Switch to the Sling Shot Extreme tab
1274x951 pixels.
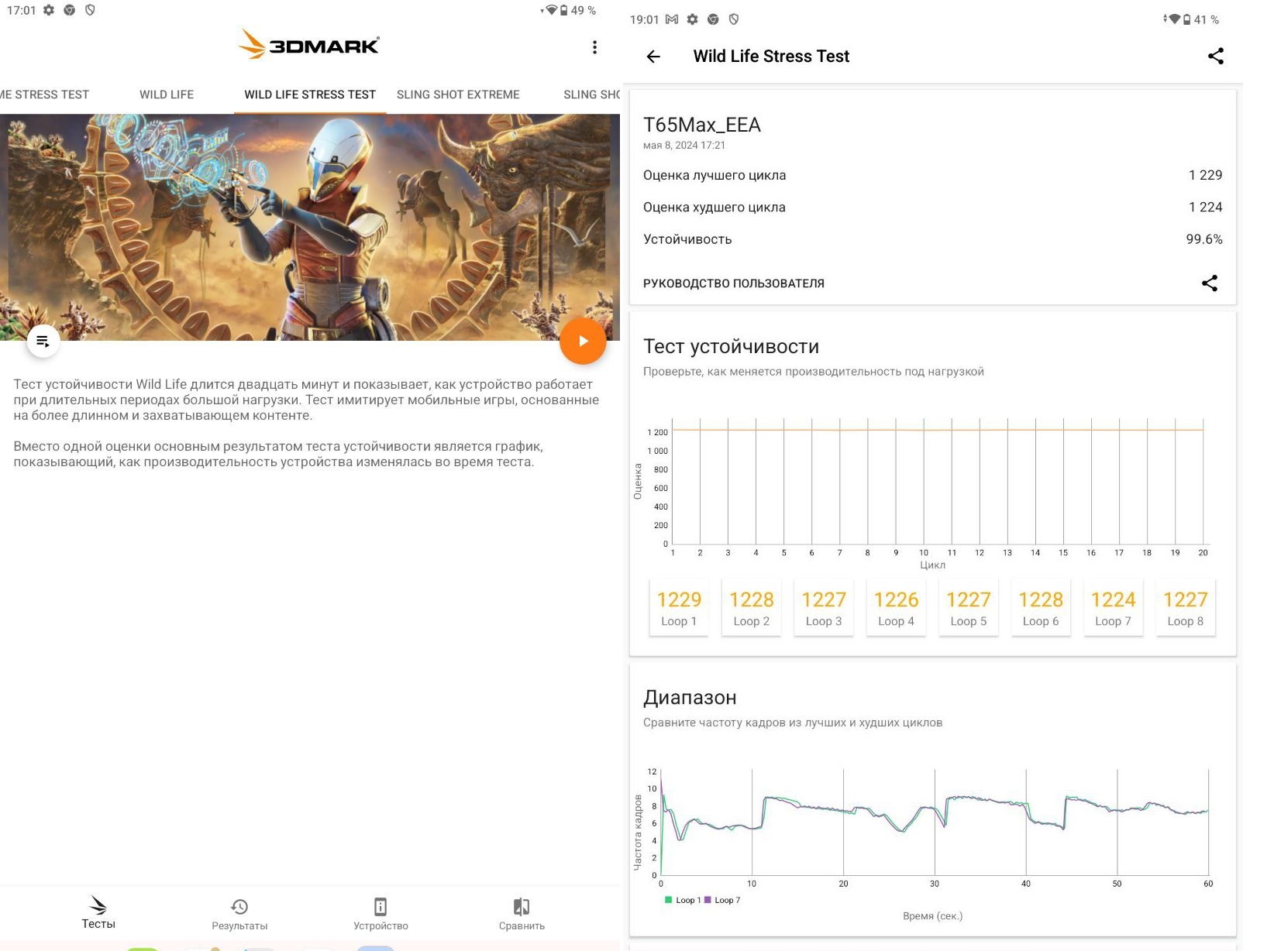458,94
